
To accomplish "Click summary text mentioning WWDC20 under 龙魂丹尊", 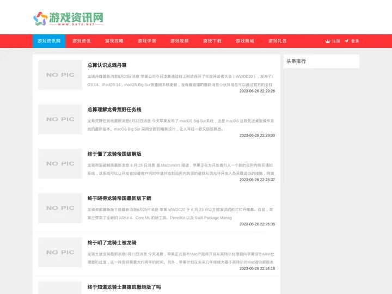I will click(180, 81).
